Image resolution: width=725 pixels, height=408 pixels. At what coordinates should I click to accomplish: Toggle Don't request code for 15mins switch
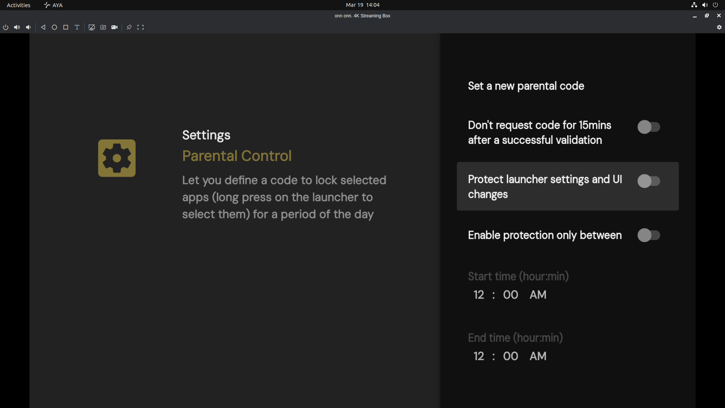tap(649, 127)
